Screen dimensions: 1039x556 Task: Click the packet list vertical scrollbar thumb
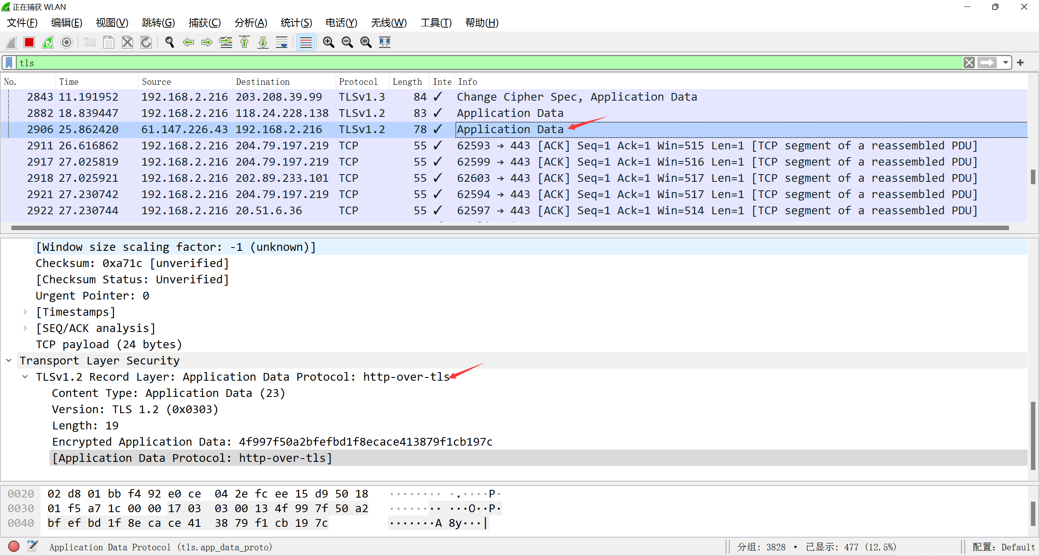click(1033, 177)
